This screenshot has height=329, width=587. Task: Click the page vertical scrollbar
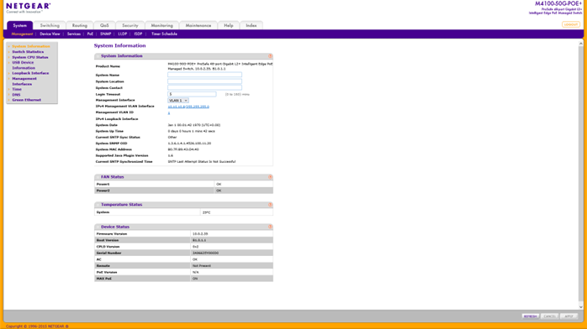point(581,175)
